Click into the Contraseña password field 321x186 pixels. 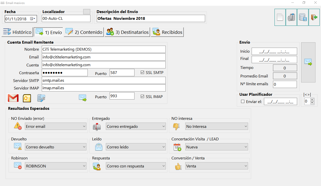65,73
